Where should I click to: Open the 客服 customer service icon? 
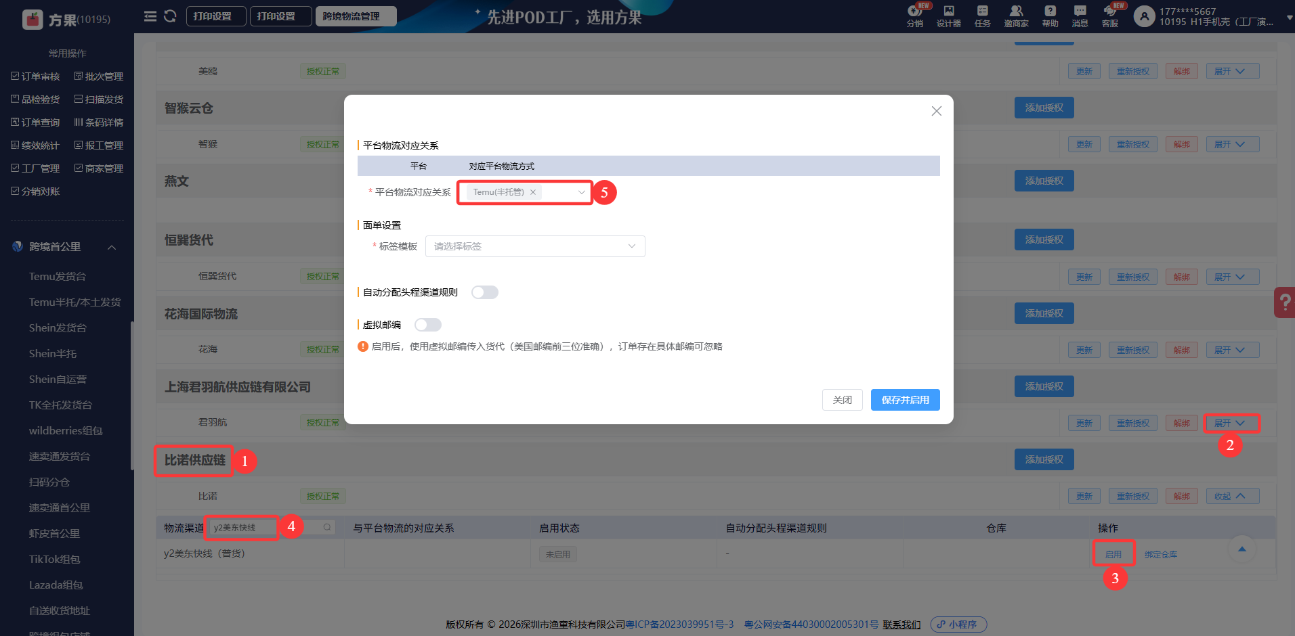[x=1110, y=16]
